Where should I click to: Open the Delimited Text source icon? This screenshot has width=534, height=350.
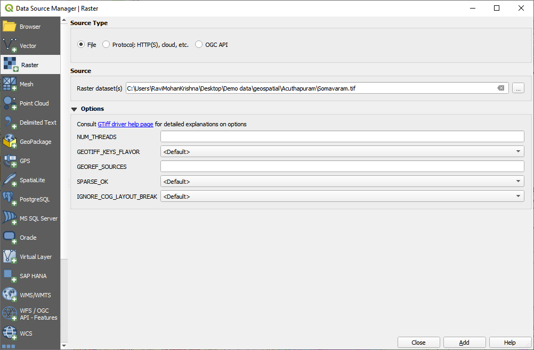[10, 122]
